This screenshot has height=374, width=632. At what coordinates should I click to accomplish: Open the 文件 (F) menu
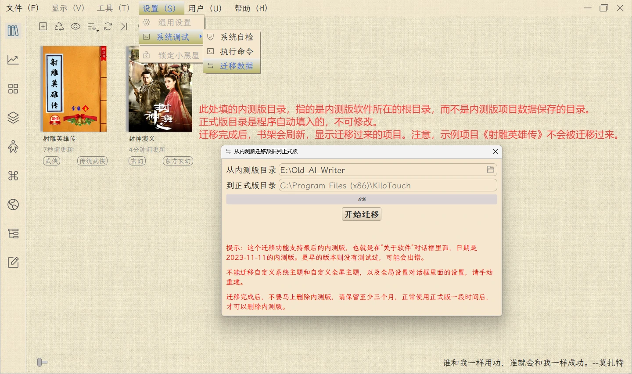[x=22, y=8]
